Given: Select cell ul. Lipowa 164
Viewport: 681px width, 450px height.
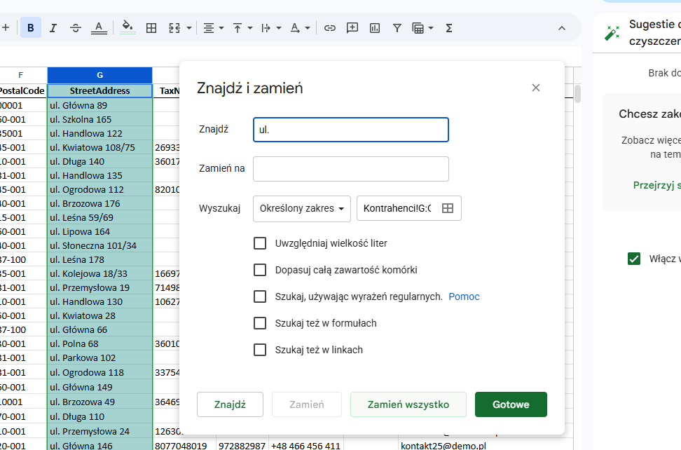Looking at the screenshot, I should point(100,232).
